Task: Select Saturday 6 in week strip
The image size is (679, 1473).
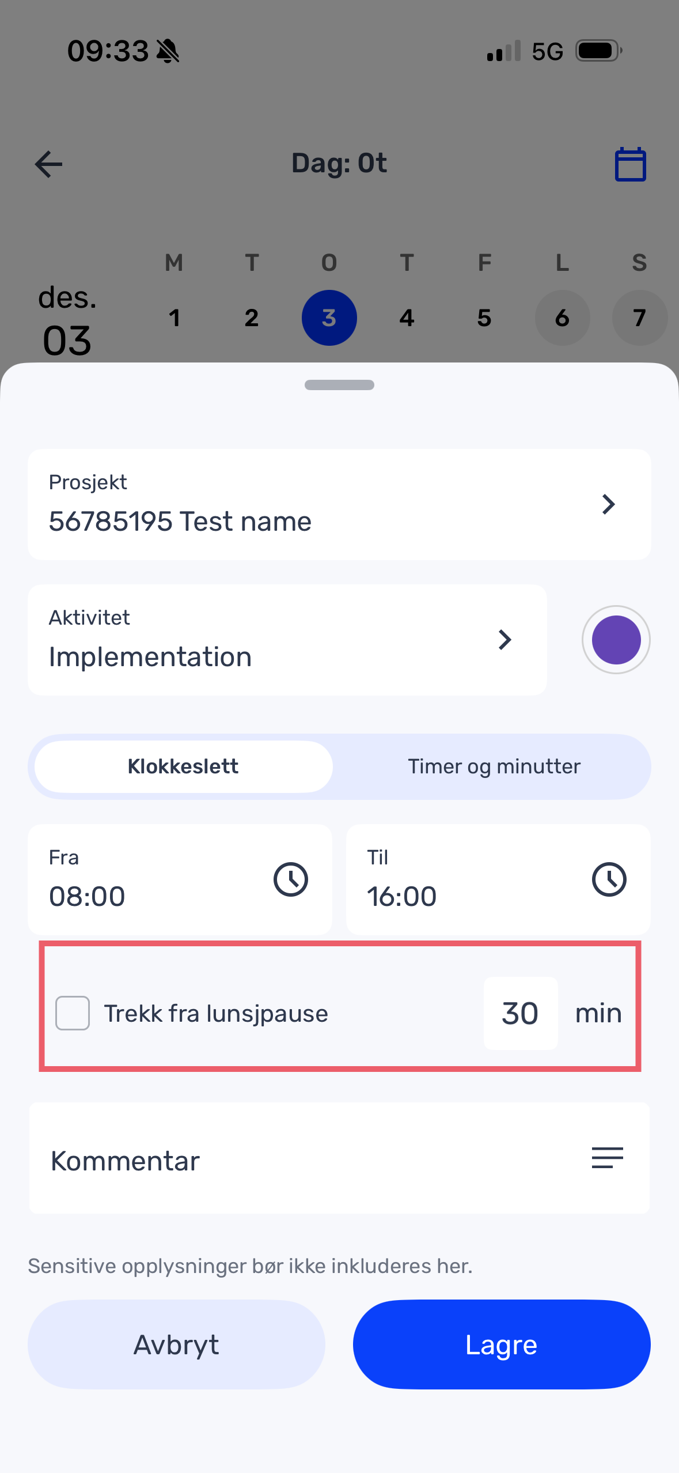Action: [562, 318]
